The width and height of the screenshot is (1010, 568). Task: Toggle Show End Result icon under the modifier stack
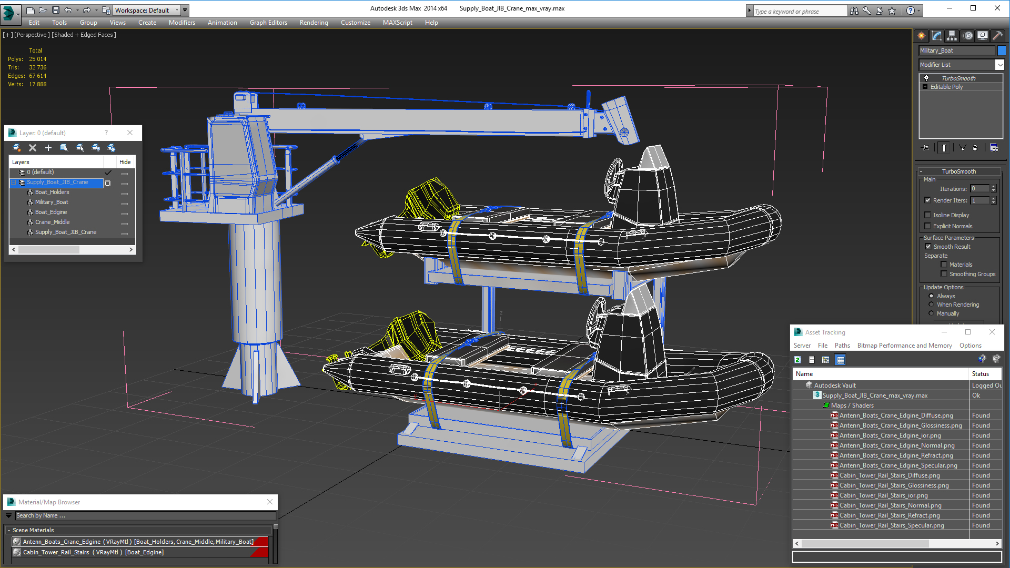(944, 148)
